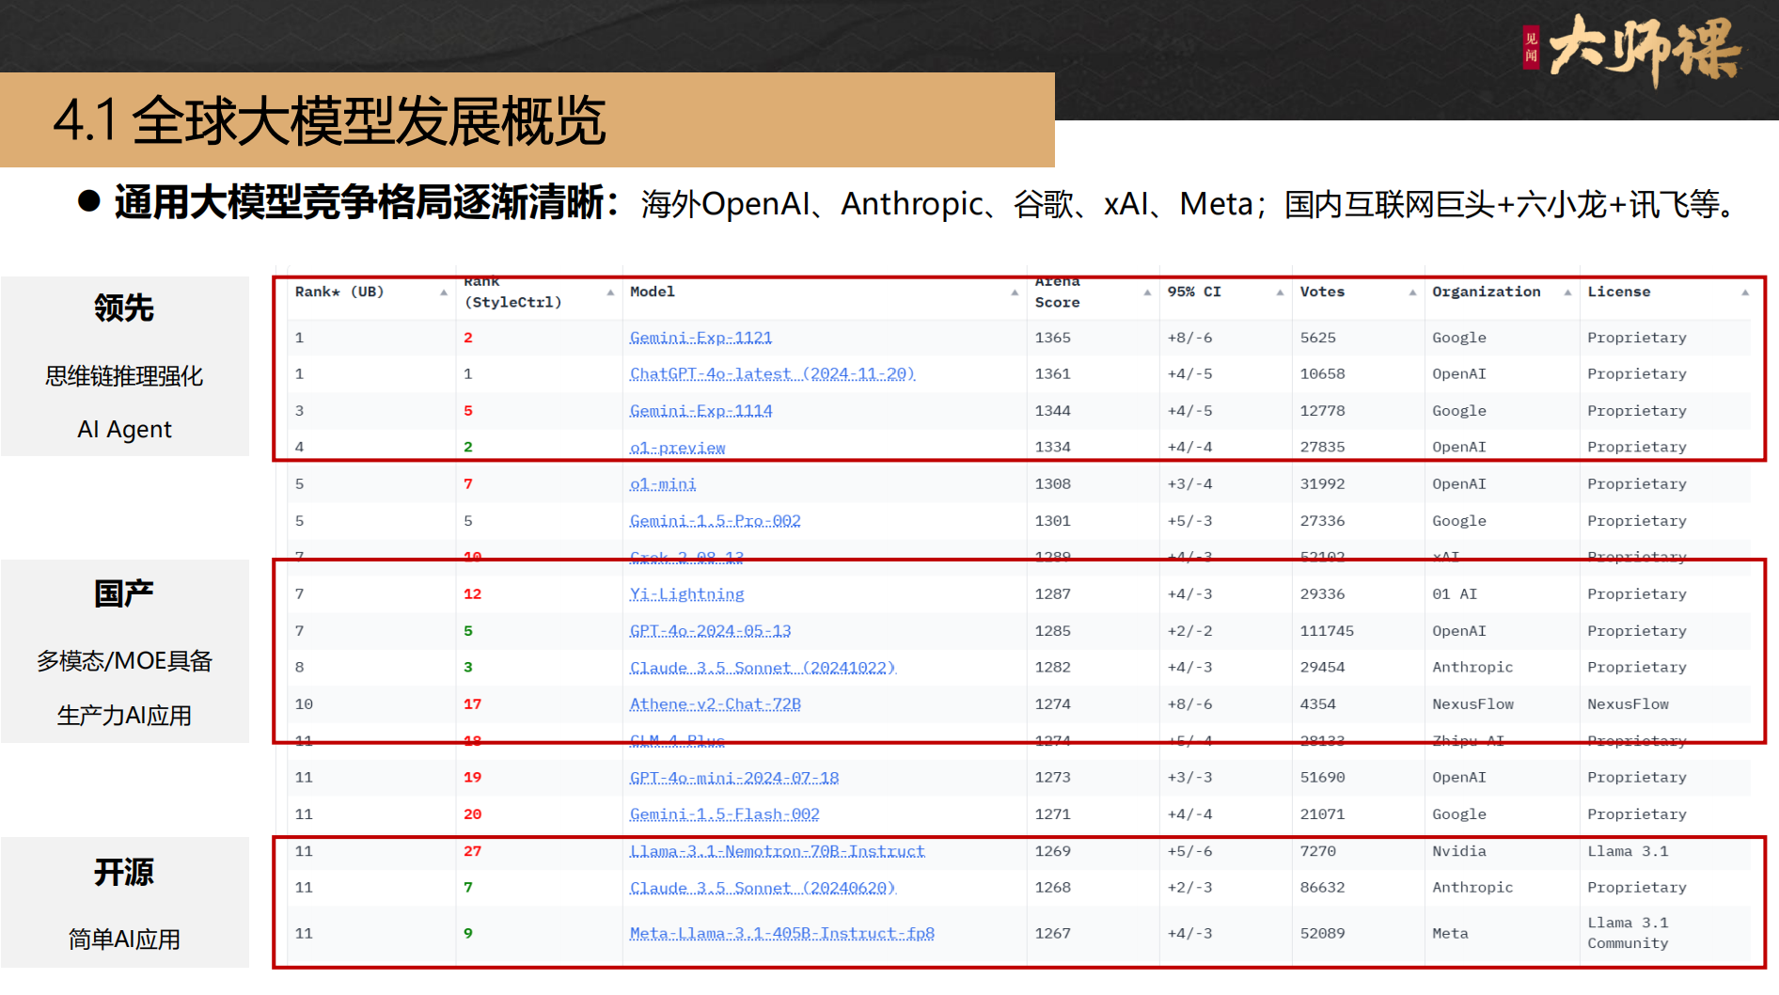Click the 大师课 logo at top right
This screenshot has width=1779, height=995.
pyautogui.click(x=1633, y=49)
